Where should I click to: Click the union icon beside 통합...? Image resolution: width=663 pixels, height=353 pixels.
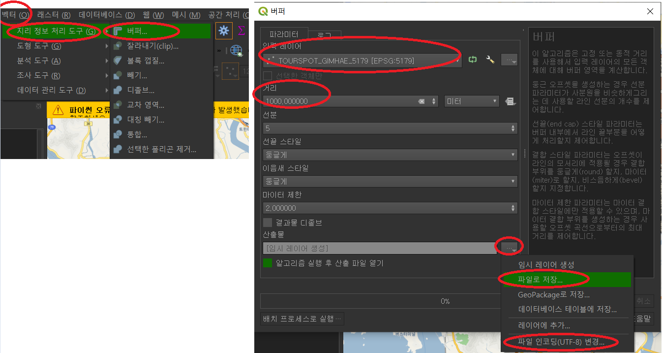[118, 135]
